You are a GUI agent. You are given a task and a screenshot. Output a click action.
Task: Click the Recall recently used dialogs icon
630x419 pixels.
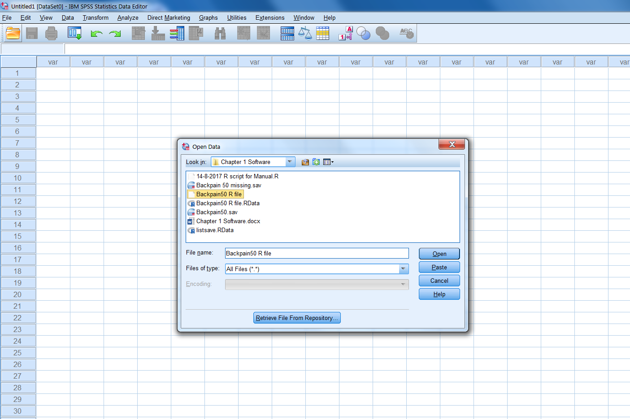click(x=74, y=34)
